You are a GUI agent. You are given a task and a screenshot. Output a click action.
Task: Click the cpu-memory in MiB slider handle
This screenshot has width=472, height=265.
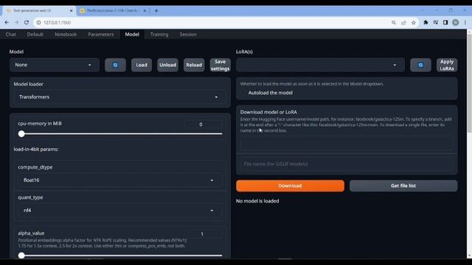(x=21, y=134)
